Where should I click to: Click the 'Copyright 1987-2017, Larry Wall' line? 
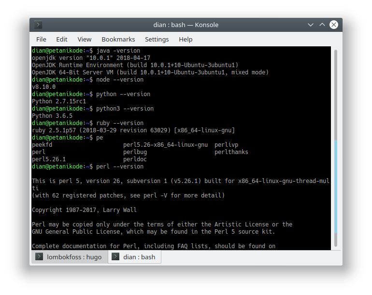click(84, 210)
